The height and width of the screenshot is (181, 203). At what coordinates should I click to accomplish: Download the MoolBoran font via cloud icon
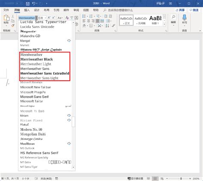click(x=69, y=143)
